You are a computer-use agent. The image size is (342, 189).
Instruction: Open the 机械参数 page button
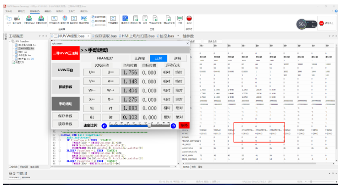click(x=65, y=87)
